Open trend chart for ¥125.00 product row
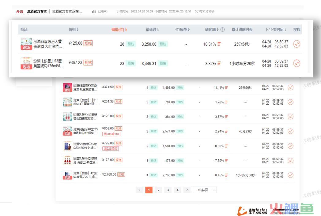Viewport: 321px width, 216px height. (296, 44)
